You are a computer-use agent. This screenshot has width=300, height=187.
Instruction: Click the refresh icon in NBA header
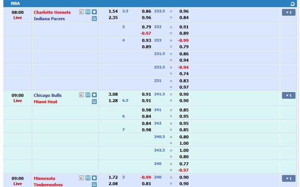coord(293,4)
